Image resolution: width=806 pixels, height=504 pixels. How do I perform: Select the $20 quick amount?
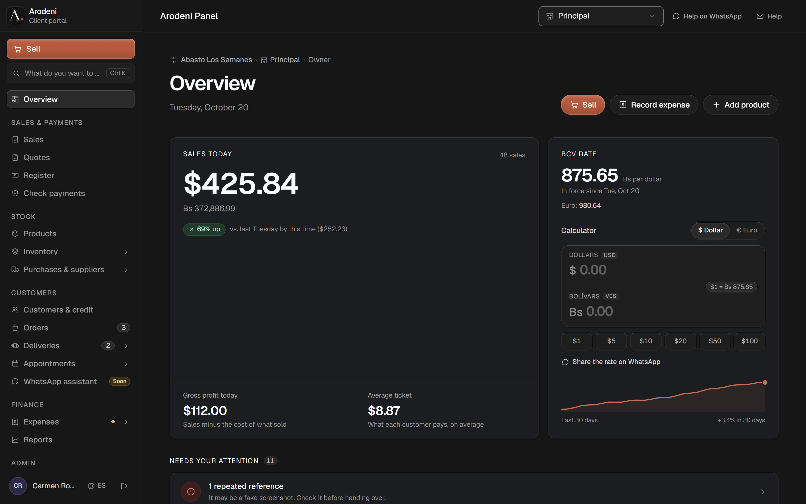point(680,341)
